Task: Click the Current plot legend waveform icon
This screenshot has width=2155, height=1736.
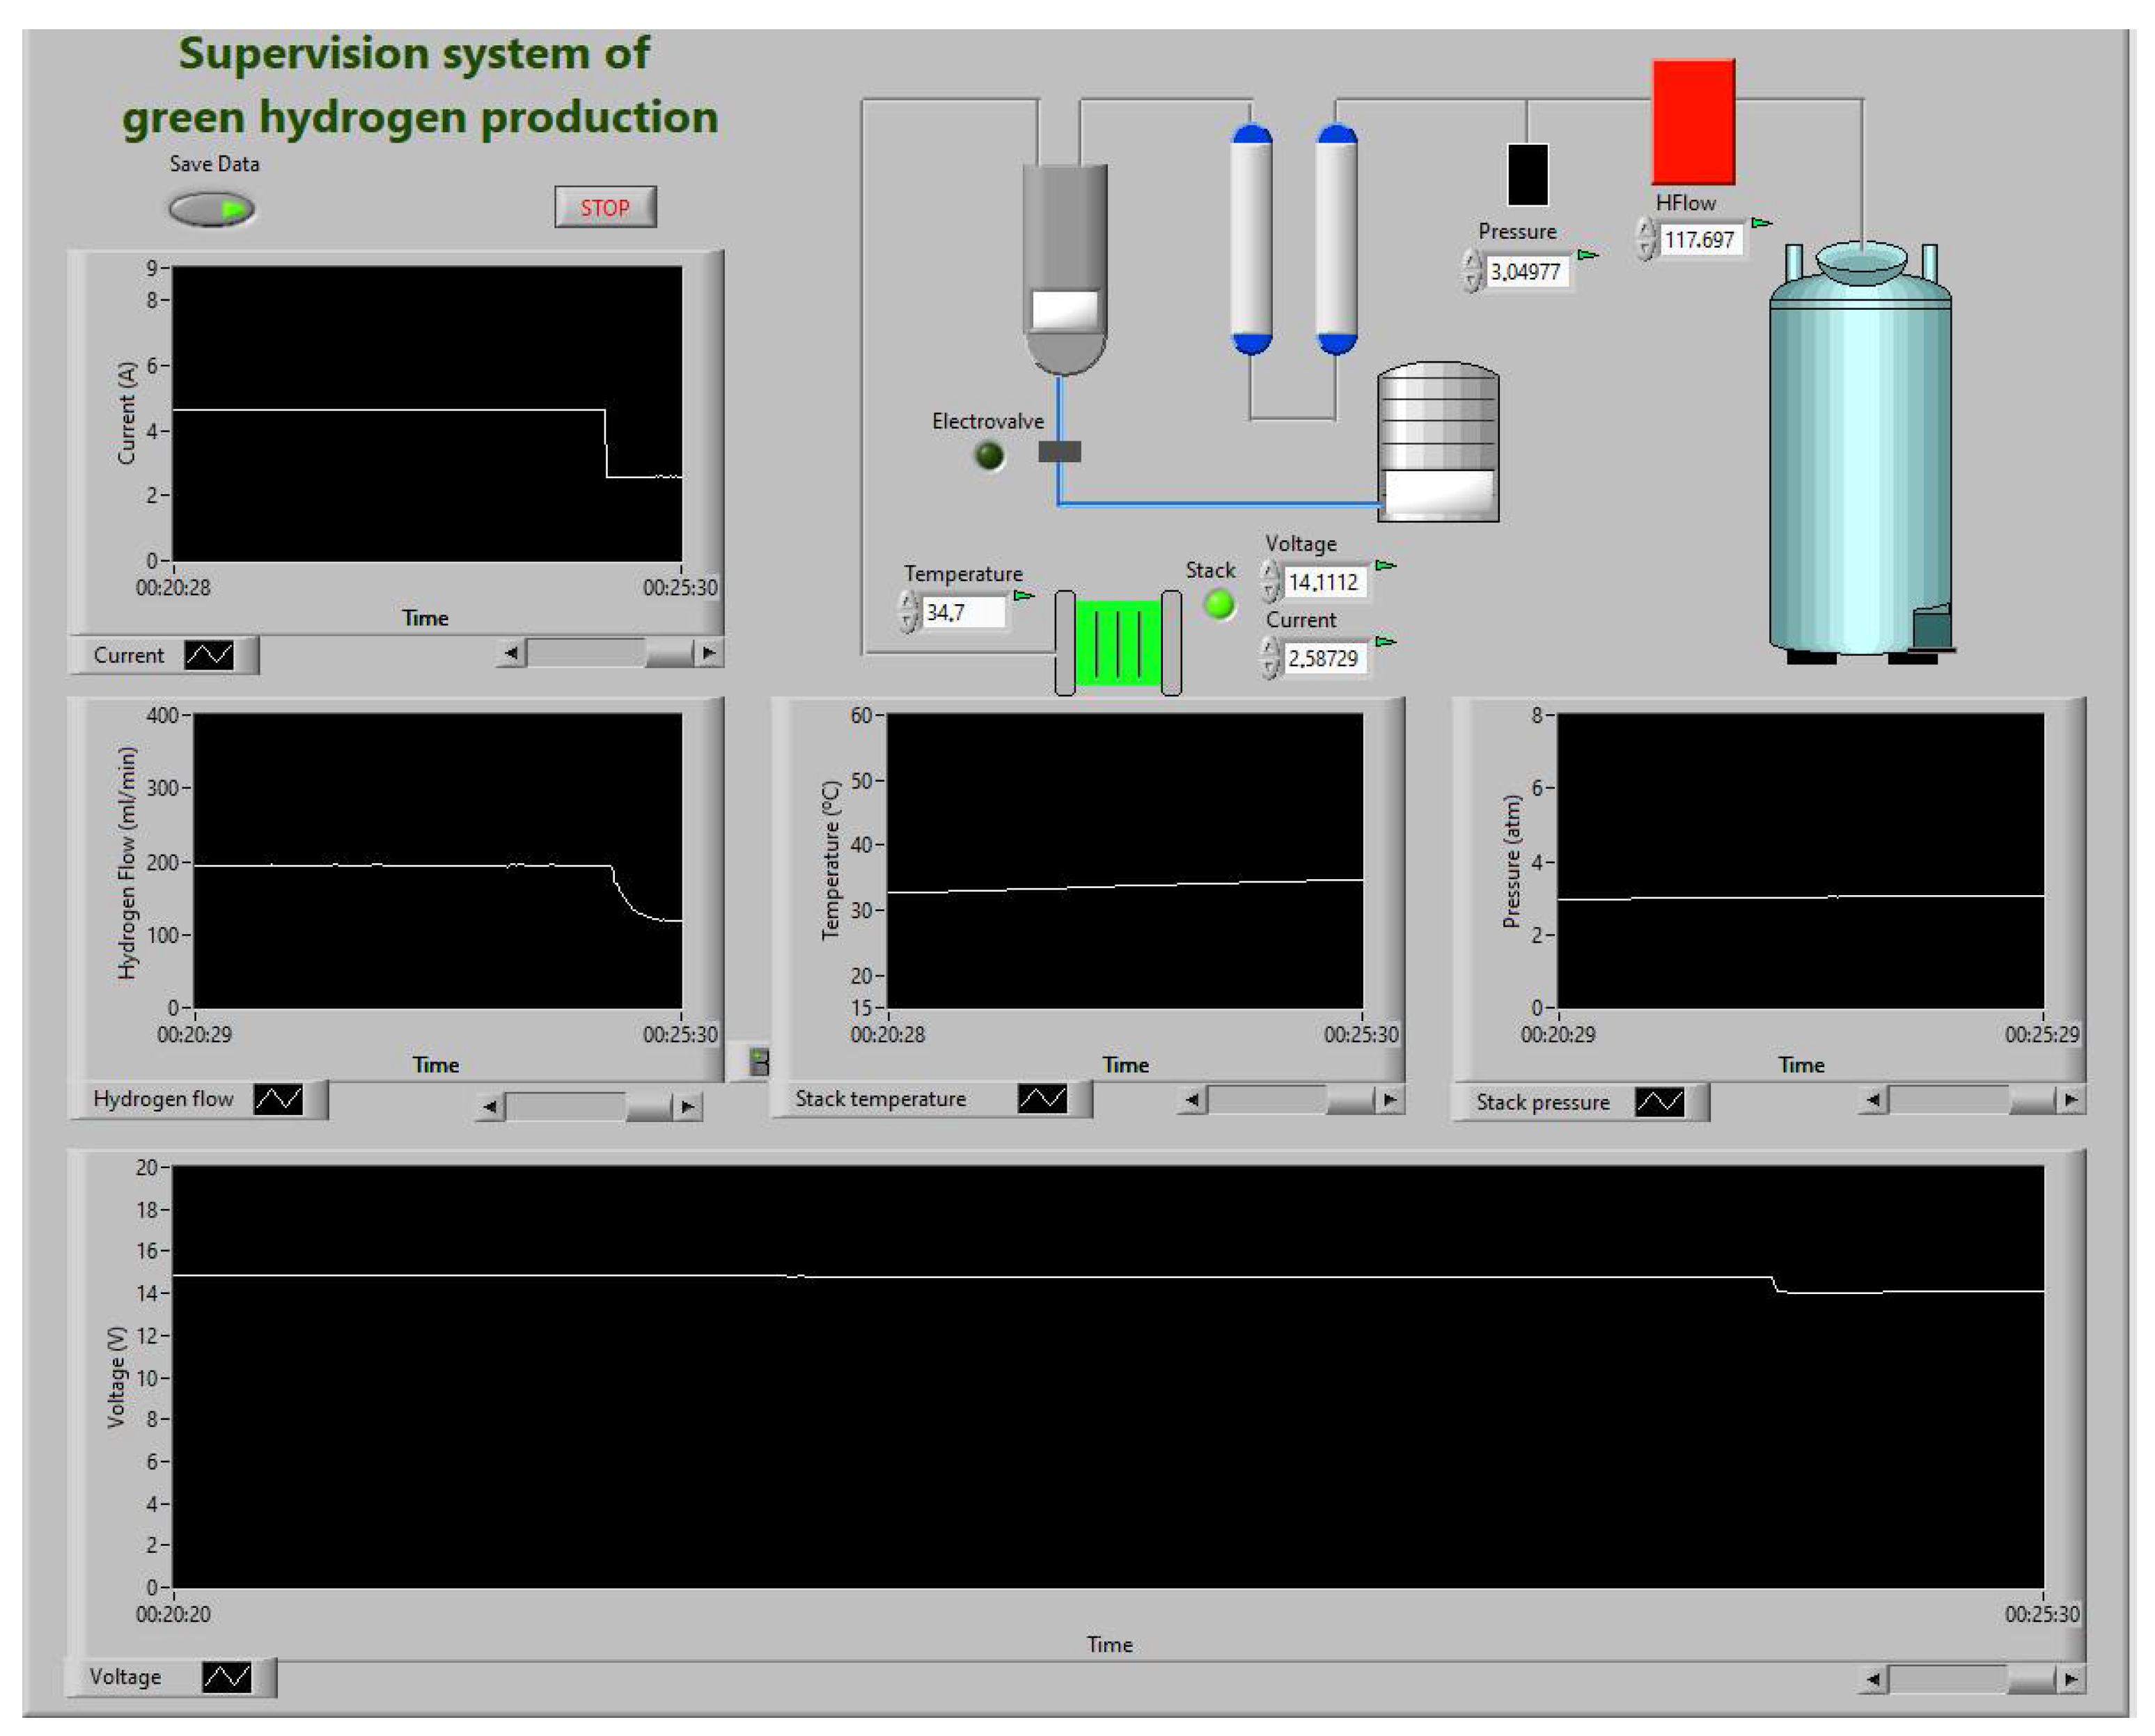Action: (208, 656)
